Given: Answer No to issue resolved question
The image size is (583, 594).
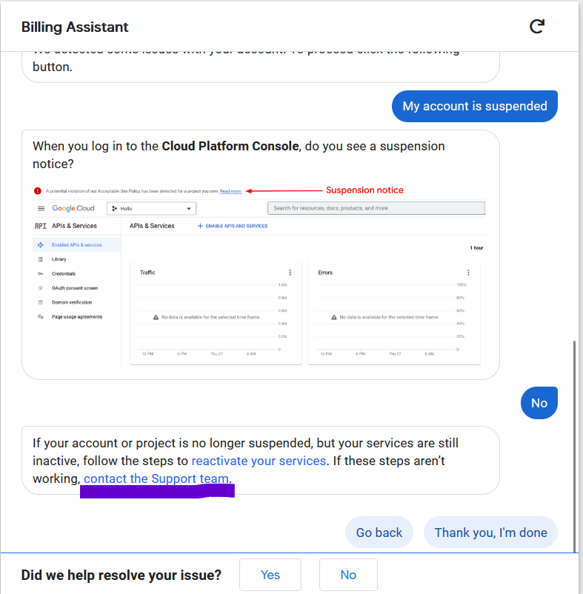Looking at the screenshot, I should pos(348,575).
